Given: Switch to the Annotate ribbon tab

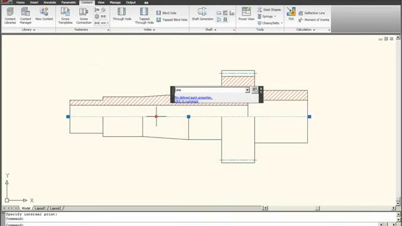Looking at the screenshot, I should tap(50, 3).
